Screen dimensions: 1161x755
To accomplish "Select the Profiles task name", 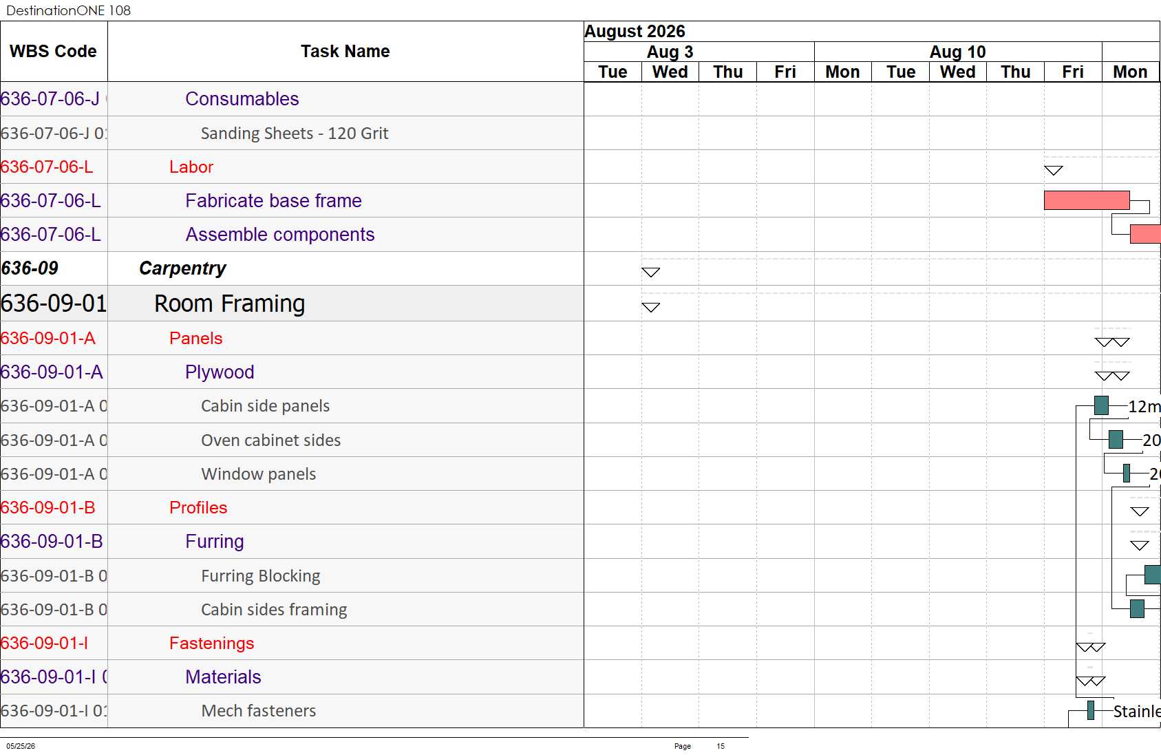I will coord(198,508).
